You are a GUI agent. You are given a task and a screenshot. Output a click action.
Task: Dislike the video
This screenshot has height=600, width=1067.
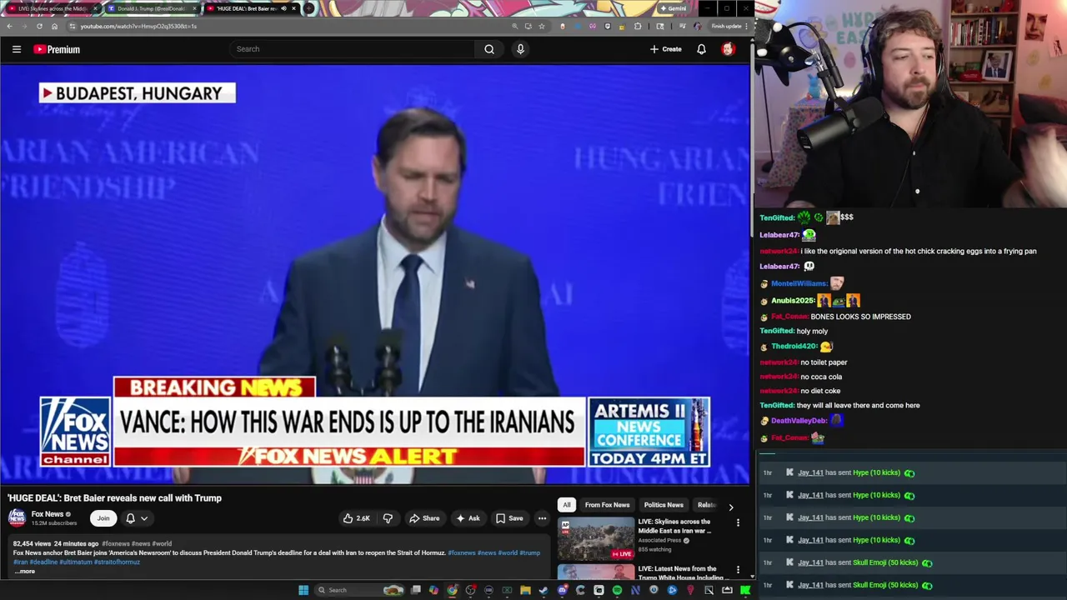pos(388,518)
